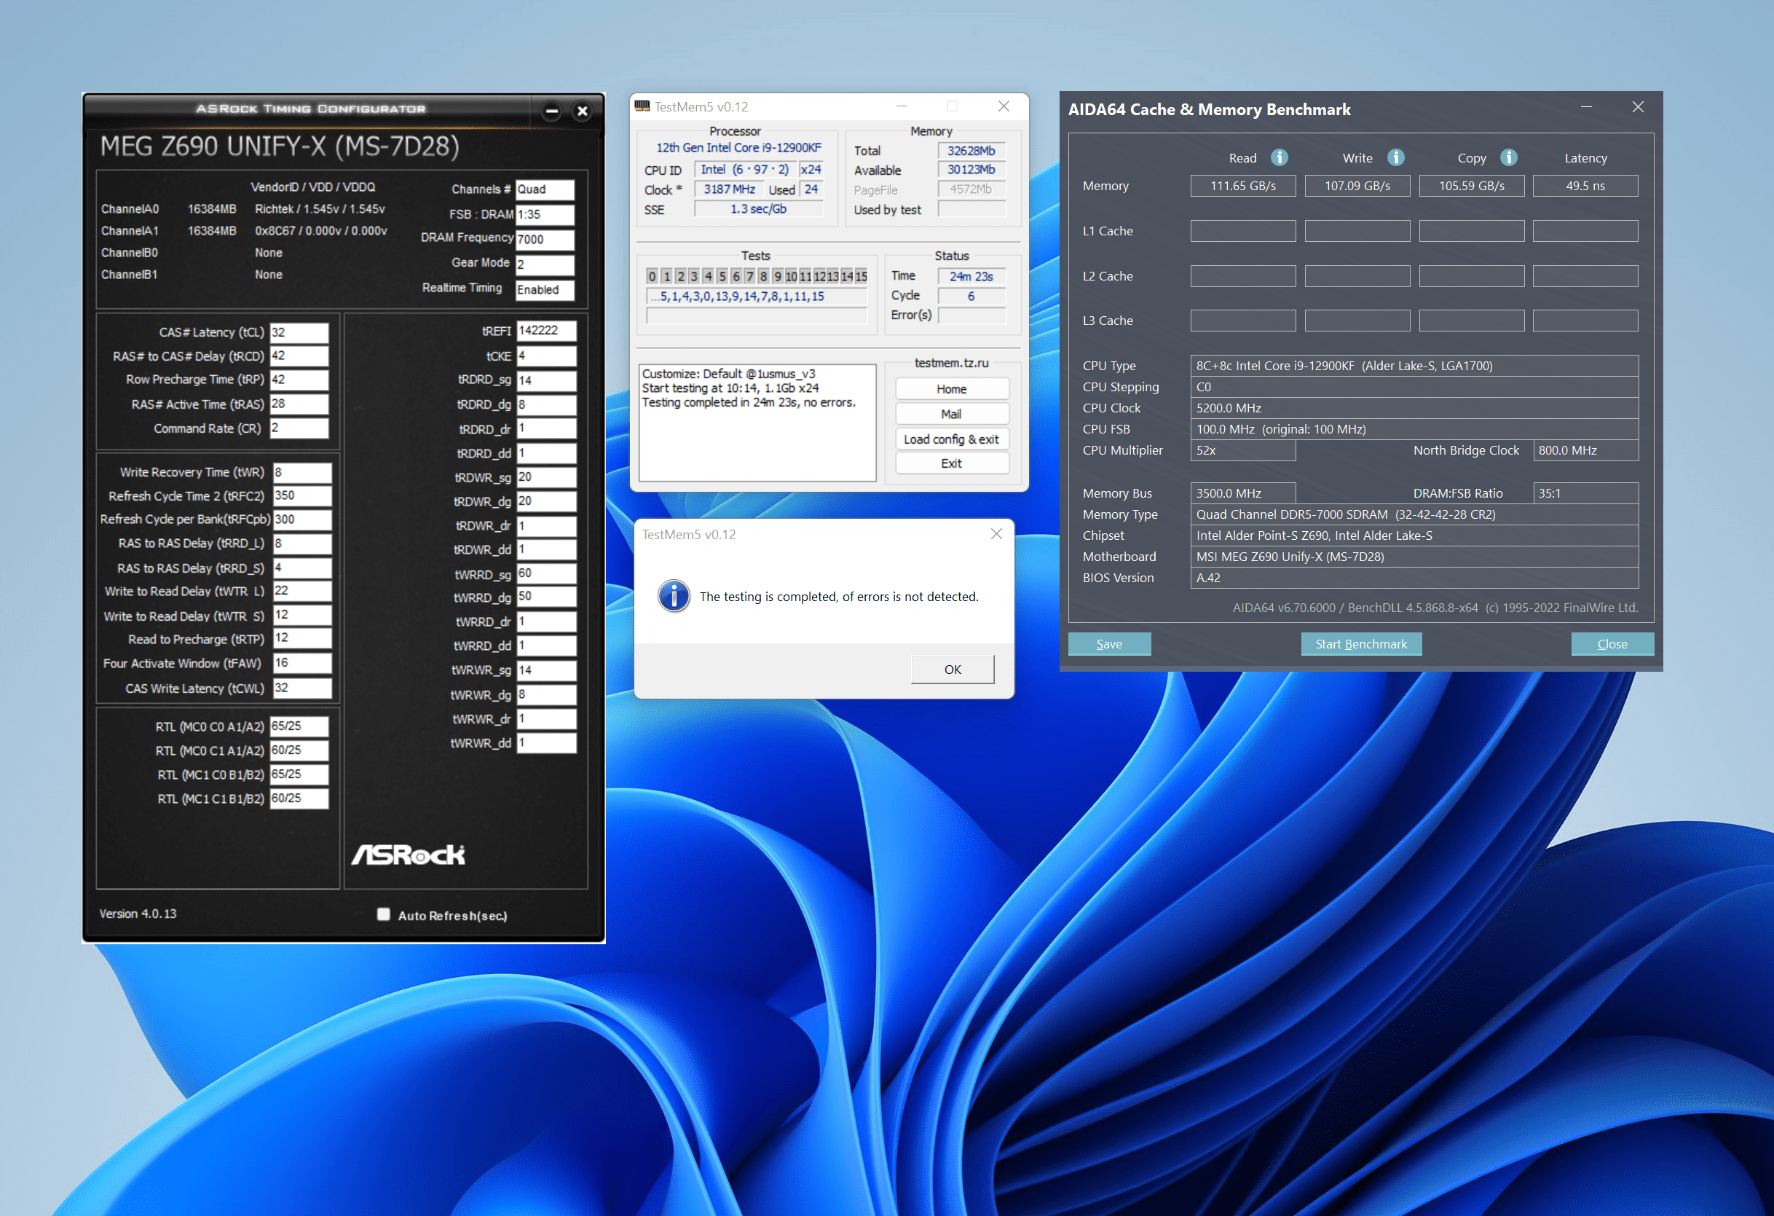Click the tREFI value field
This screenshot has width=1774, height=1216.
pos(547,331)
